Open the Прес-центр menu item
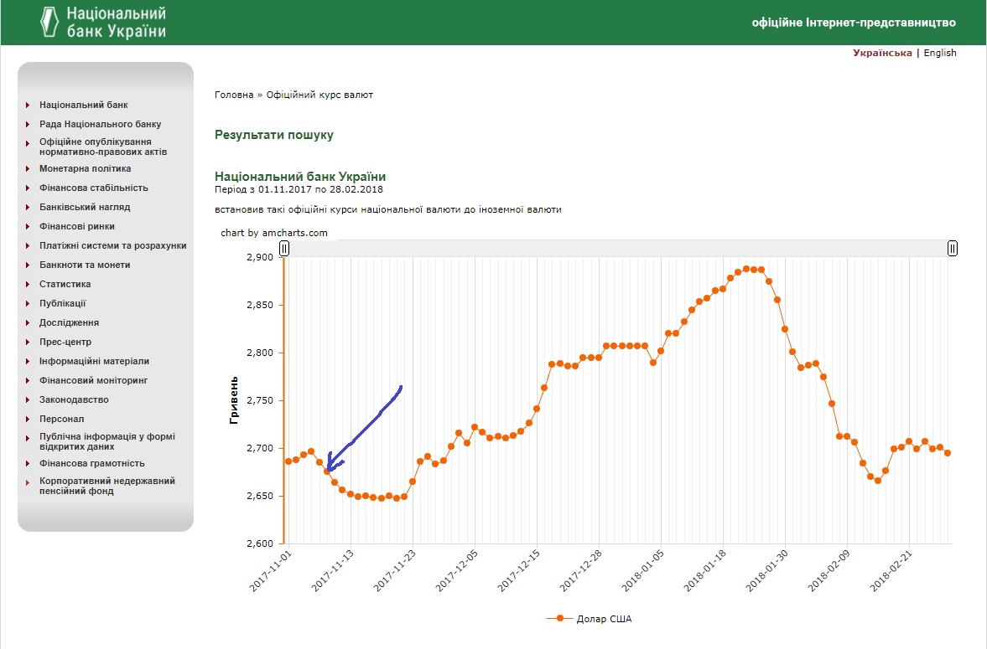This screenshot has width=987, height=649. (x=65, y=343)
